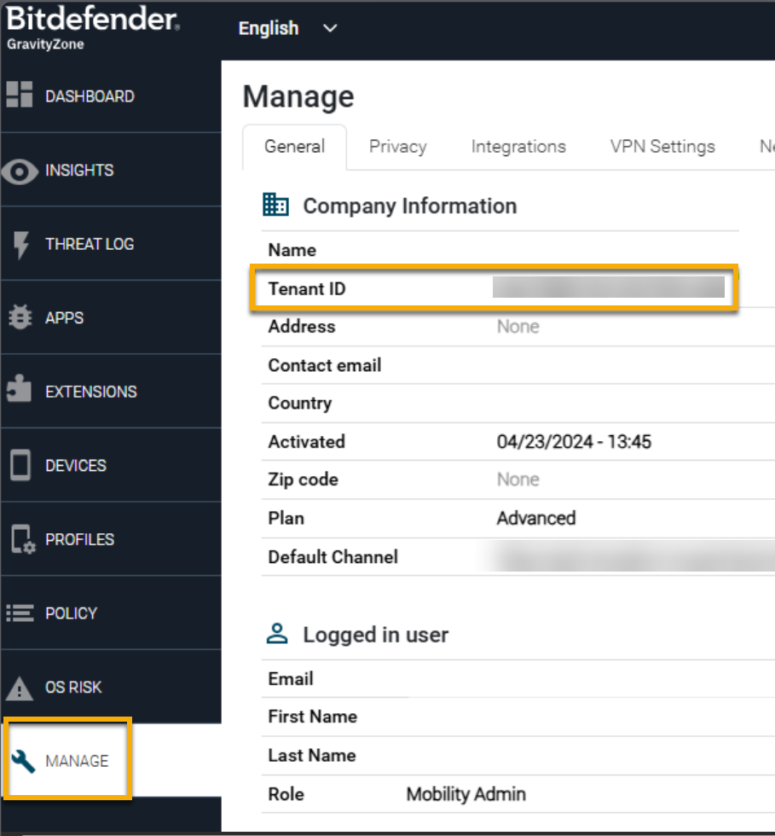Screen dimensions: 775x836
Task: Click the English language selector text
Action: point(268,28)
